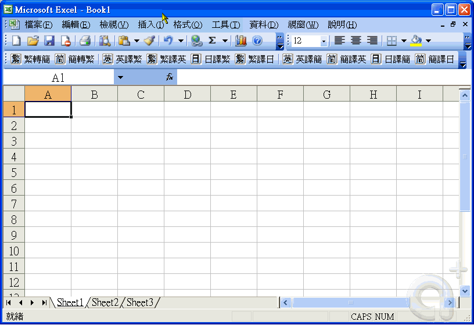
Task: Create a new blank workbook
Action: (x=16, y=41)
